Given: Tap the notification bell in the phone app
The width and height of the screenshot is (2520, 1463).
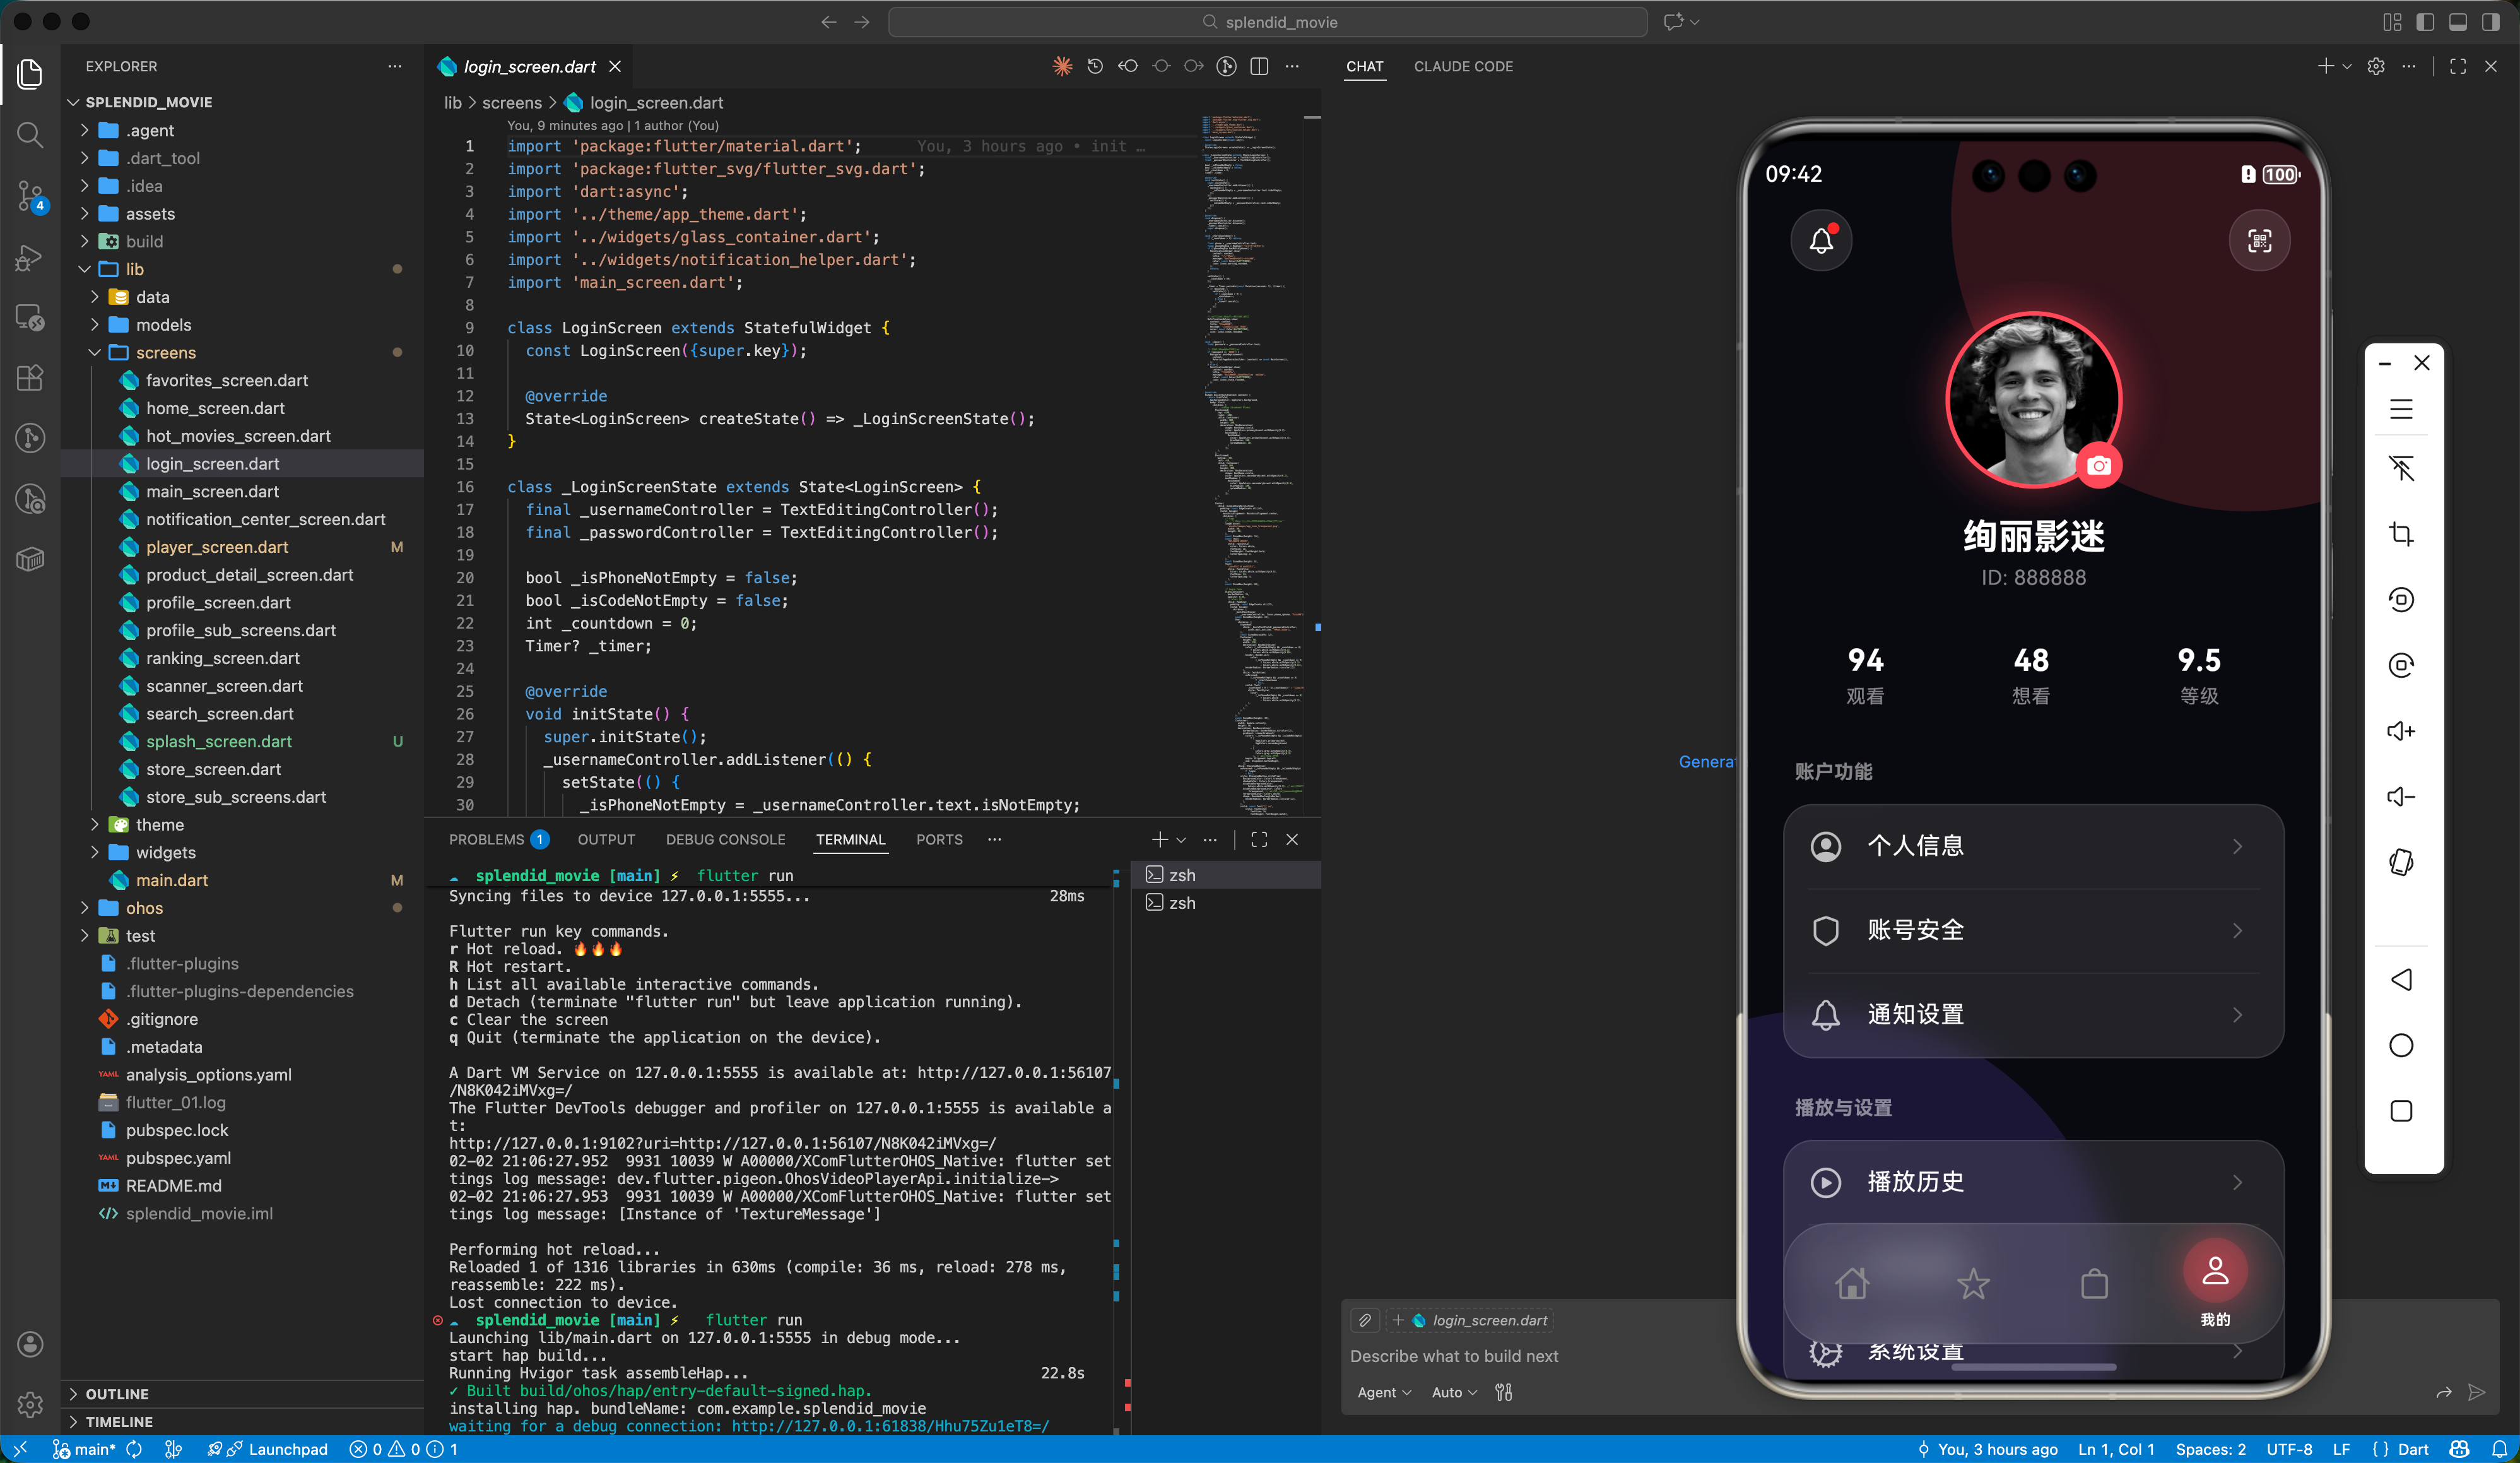Looking at the screenshot, I should 1821,240.
